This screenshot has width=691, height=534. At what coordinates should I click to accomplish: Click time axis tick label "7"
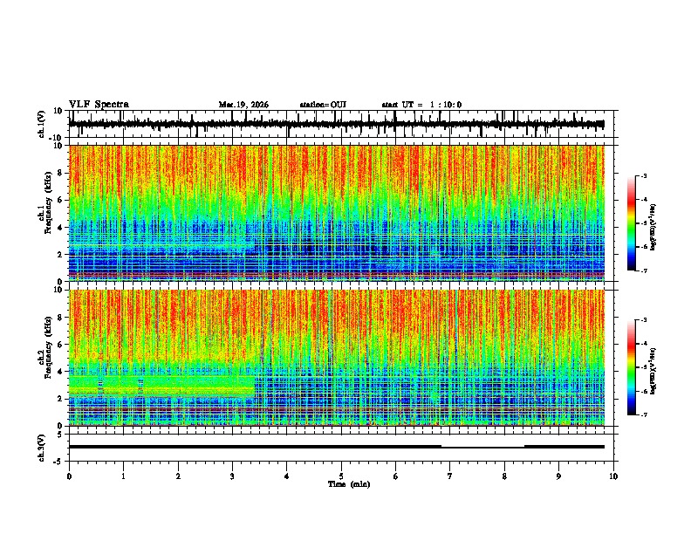point(450,476)
